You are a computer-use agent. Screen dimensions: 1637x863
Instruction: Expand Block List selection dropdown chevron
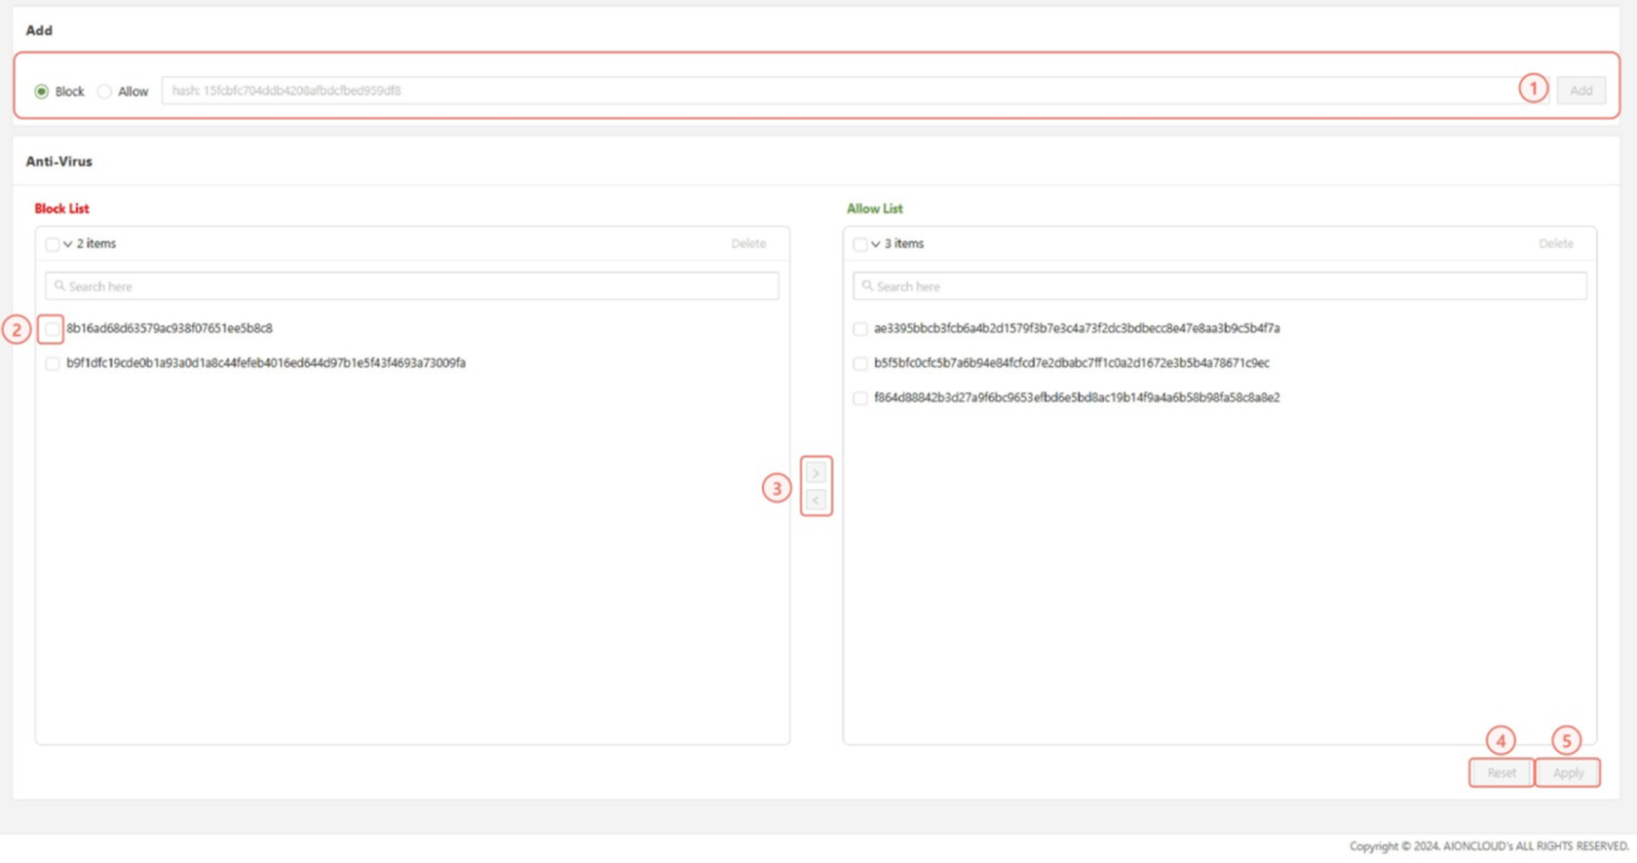[68, 244]
